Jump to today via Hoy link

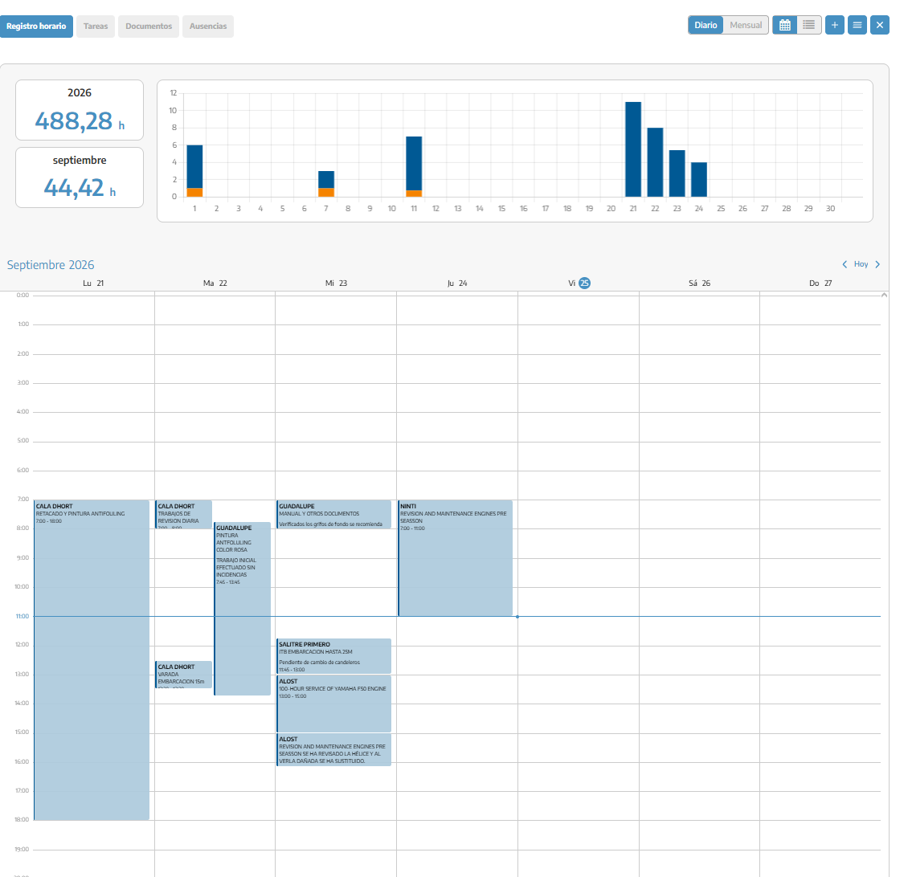861,264
